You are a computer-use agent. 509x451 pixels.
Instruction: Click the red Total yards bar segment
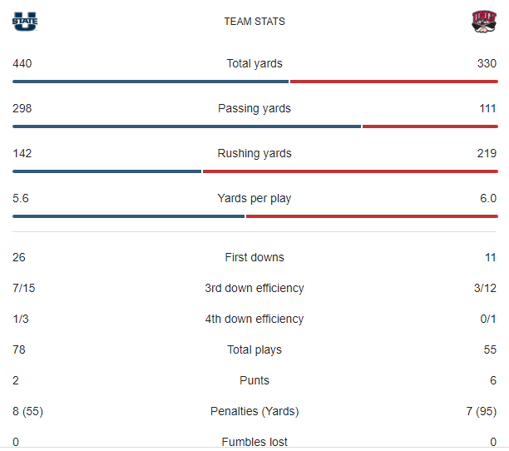click(393, 82)
